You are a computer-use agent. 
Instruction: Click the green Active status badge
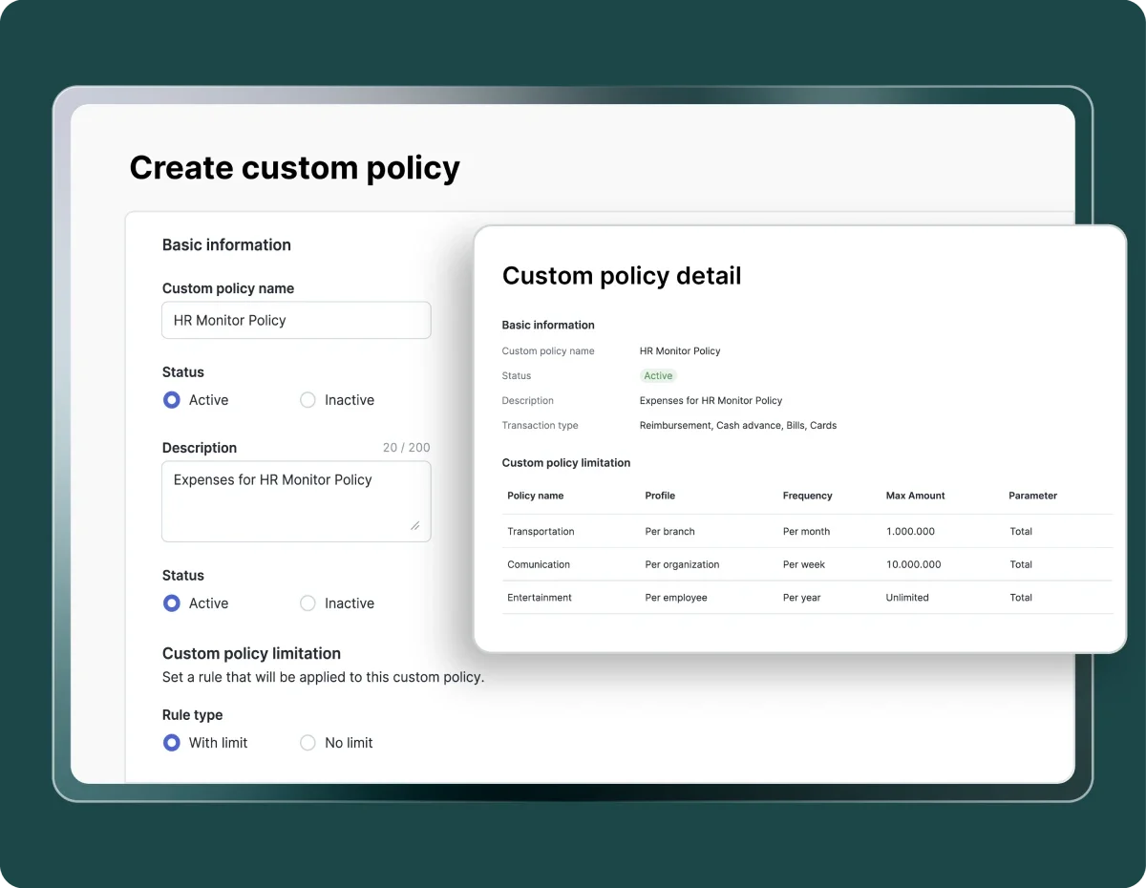tap(658, 376)
